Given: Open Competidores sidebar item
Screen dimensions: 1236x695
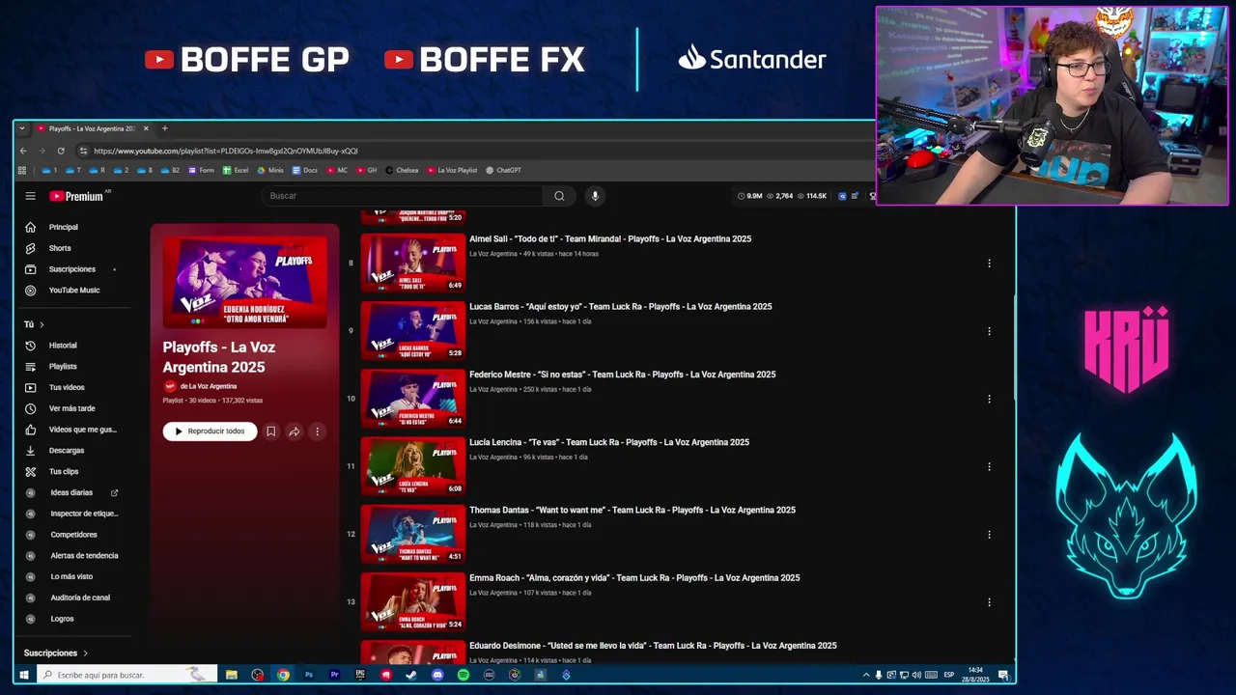Looking at the screenshot, I should coord(71,535).
